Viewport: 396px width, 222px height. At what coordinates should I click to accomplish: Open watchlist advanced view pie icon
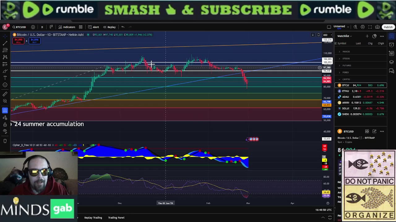pyautogui.click(x=374, y=36)
